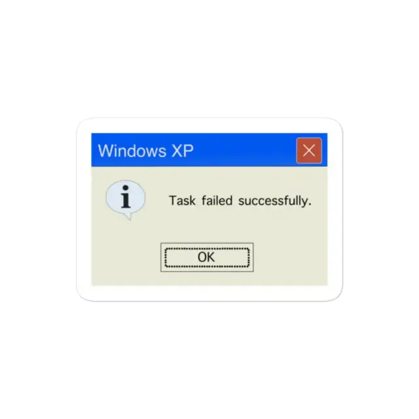
Task: Close the dialog with the red X
Action: [x=309, y=151]
